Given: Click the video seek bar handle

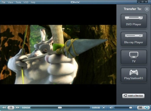Looking at the screenshot, I should point(60,108).
